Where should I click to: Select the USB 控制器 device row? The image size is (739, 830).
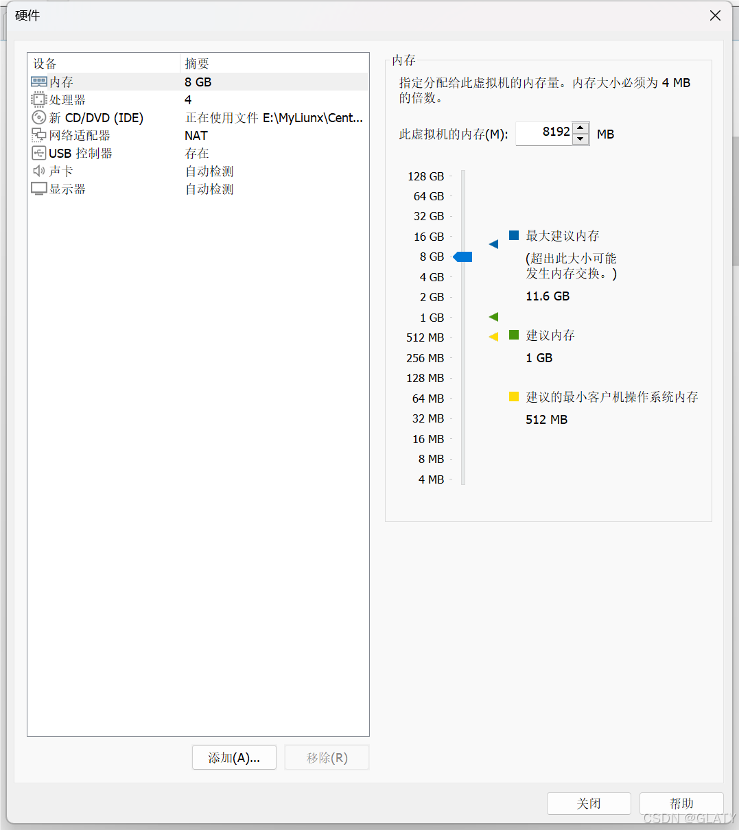(x=198, y=153)
